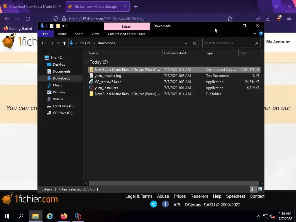Open the uBlock Origin extension icon

[279, 18]
